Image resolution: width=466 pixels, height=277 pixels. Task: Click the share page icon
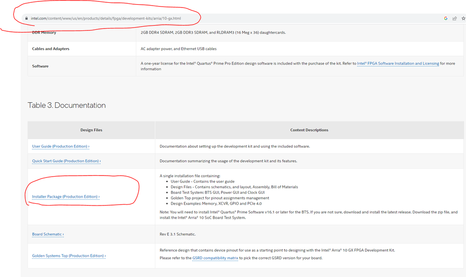point(454,18)
